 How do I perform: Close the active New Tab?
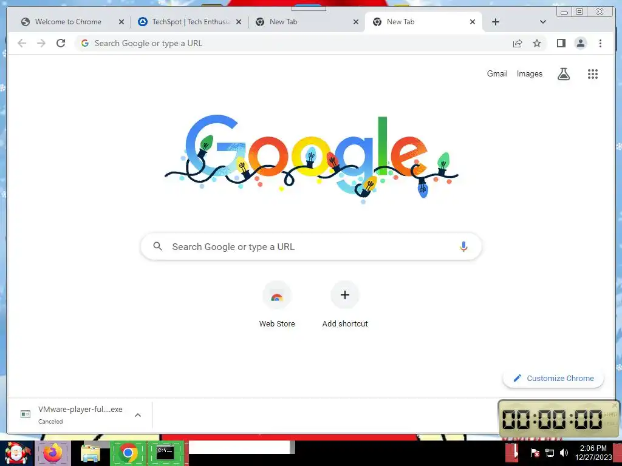473,22
